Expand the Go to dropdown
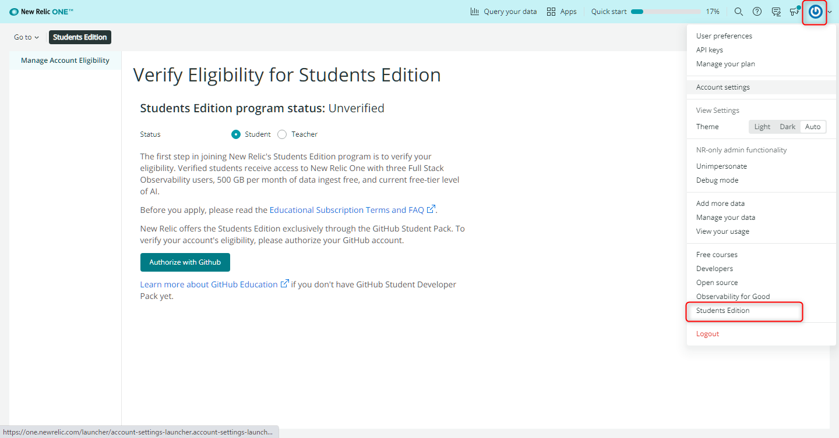Screen dimensions: 839x438 (x=26, y=37)
